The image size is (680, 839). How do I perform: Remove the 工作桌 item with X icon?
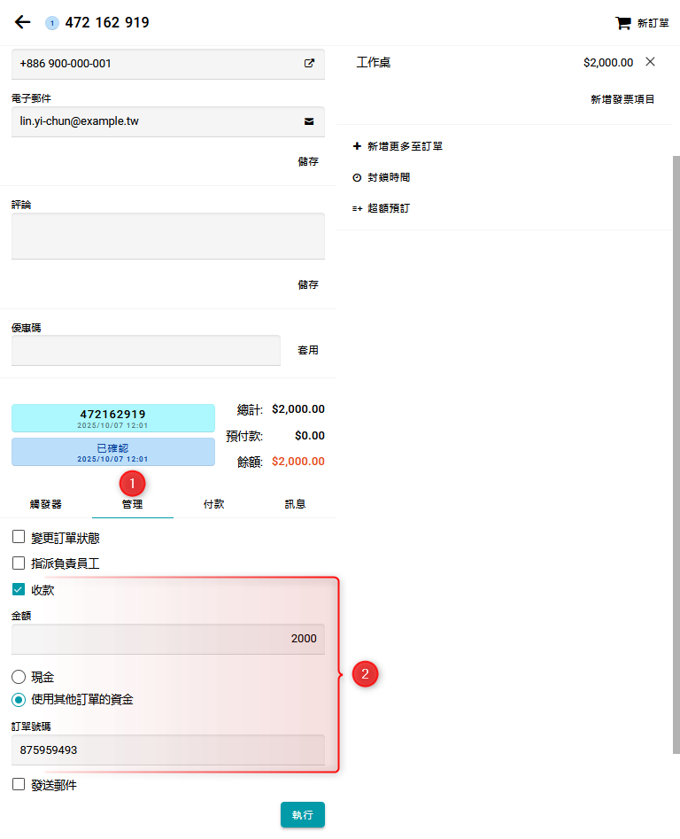pos(650,62)
